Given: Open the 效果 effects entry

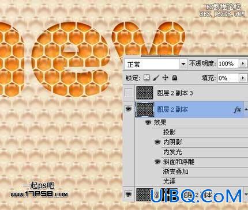Looking at the screenshot, I should [x=160, y=123].
